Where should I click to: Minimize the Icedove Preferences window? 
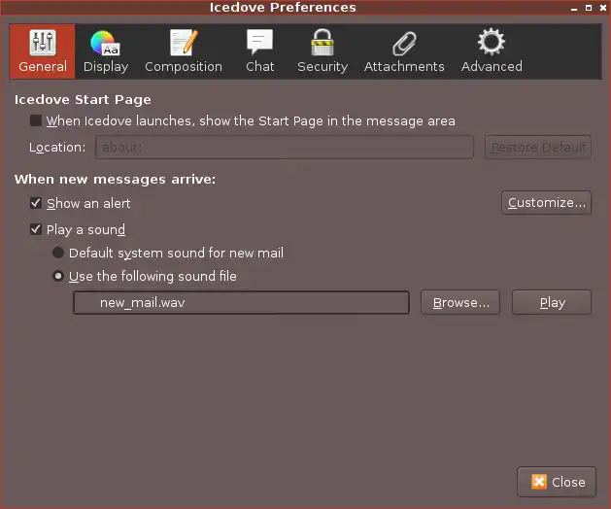tap(573, 8)
